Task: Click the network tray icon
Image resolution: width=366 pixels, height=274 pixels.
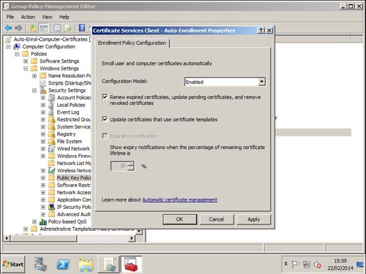Action: pos(307,265)
